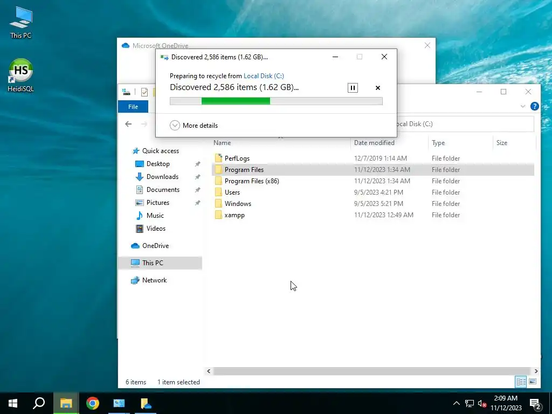The height and width of the screenshot is (414, 552).
Task: Click the muted volume tray icon
Action: [482, 403]
